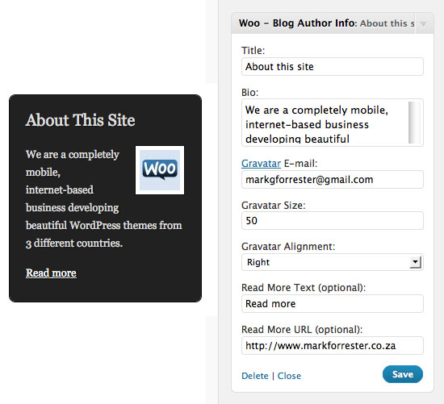The width and height of the screenshot is (444, 404).
Task: Click the About This Site preview heading
Action: tap(81, 120)
